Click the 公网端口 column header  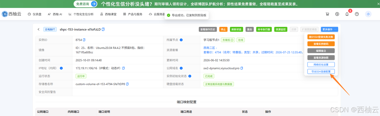[x=43, y=112]
